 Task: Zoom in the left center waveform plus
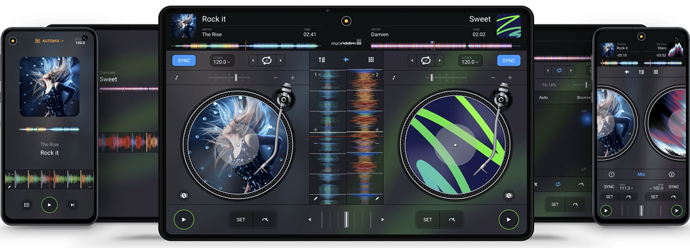click(316, 130)
